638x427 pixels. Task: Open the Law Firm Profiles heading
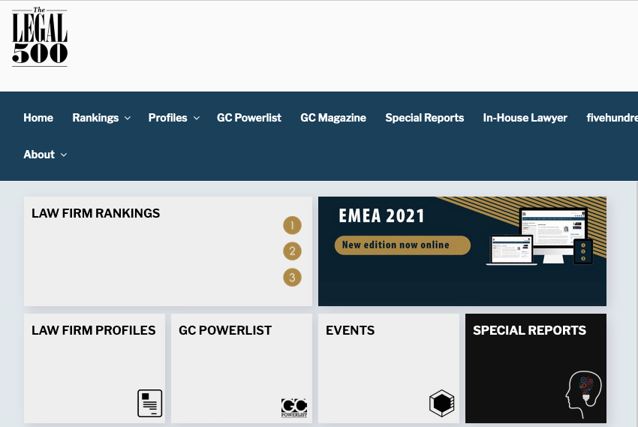click(94, 330)
